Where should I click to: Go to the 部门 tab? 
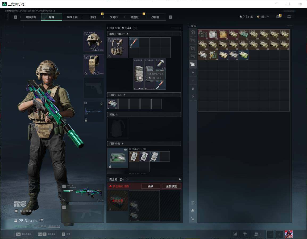coord(93,17)
